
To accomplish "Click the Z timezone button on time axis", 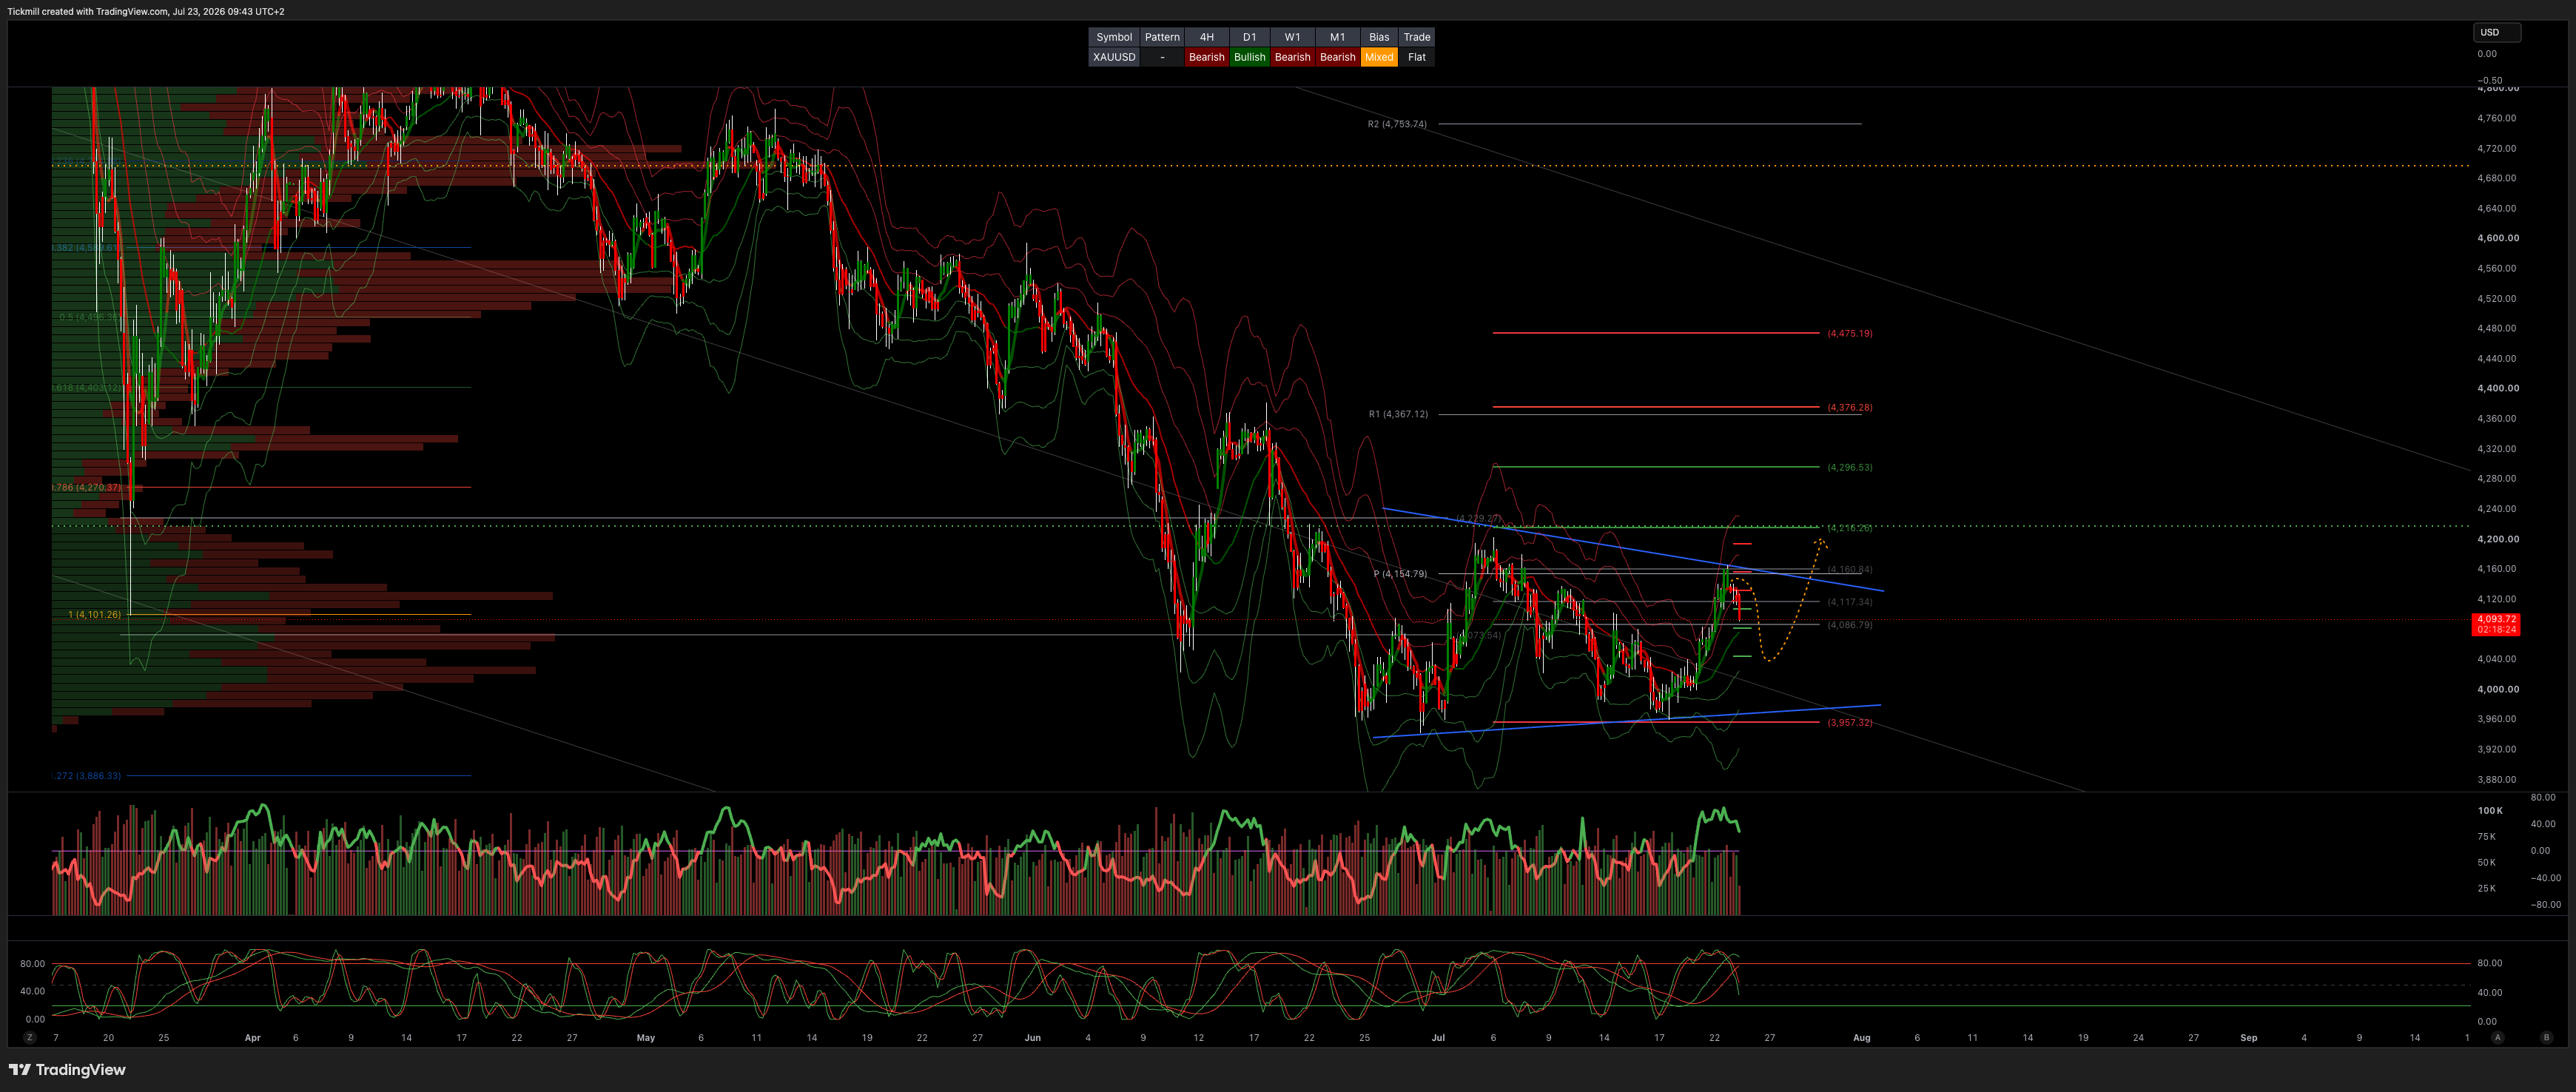I will (x=30, y=1037).
